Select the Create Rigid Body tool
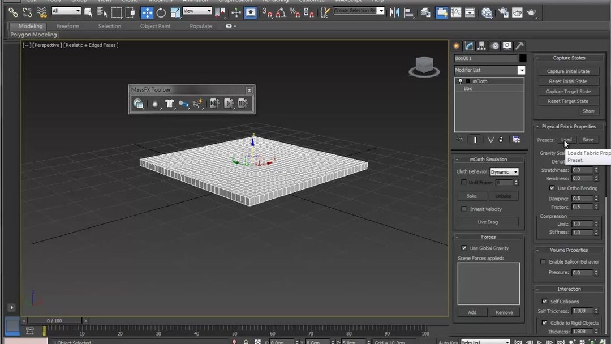This screenshot has width=611, height=344. [x=155, y=103]
